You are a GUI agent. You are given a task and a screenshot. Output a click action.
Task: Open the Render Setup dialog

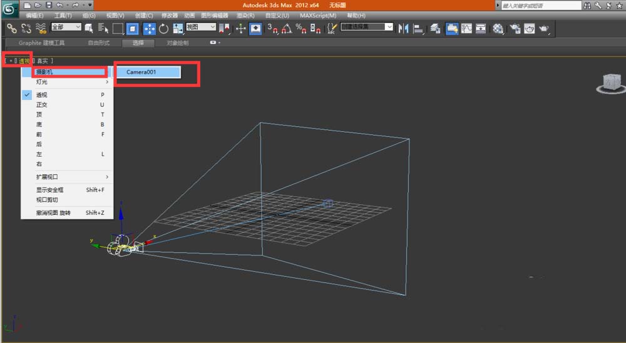pyautogui.click(x=515, y=28)
